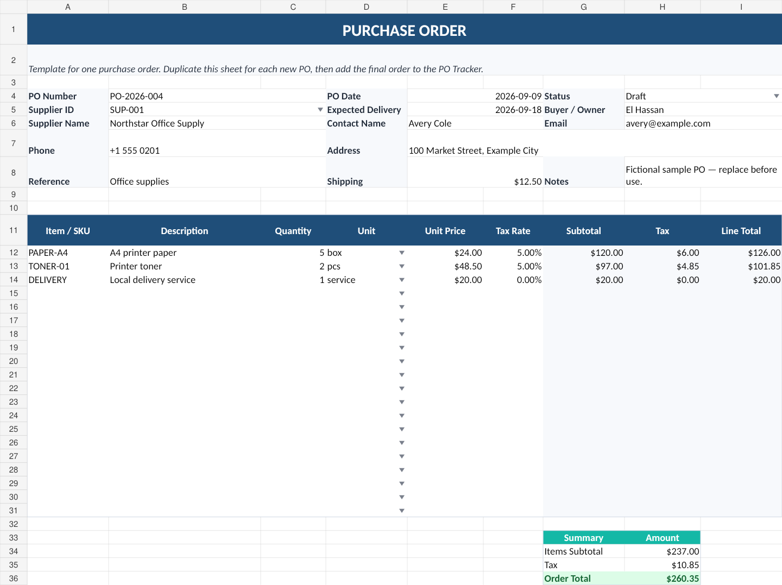Select the $126.00 line total cell
The height and width of the screenshot is (585, 782).
[x=741, y=253]
